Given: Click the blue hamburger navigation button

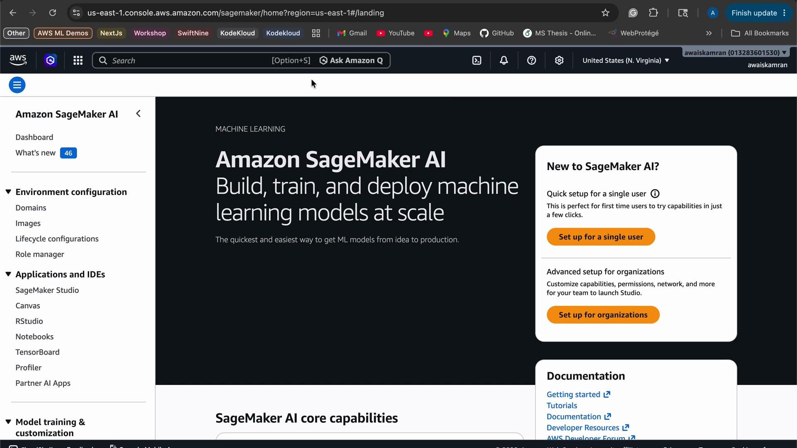Looking at the screenshot, I should pyautogui.click(x=17, y=85).
